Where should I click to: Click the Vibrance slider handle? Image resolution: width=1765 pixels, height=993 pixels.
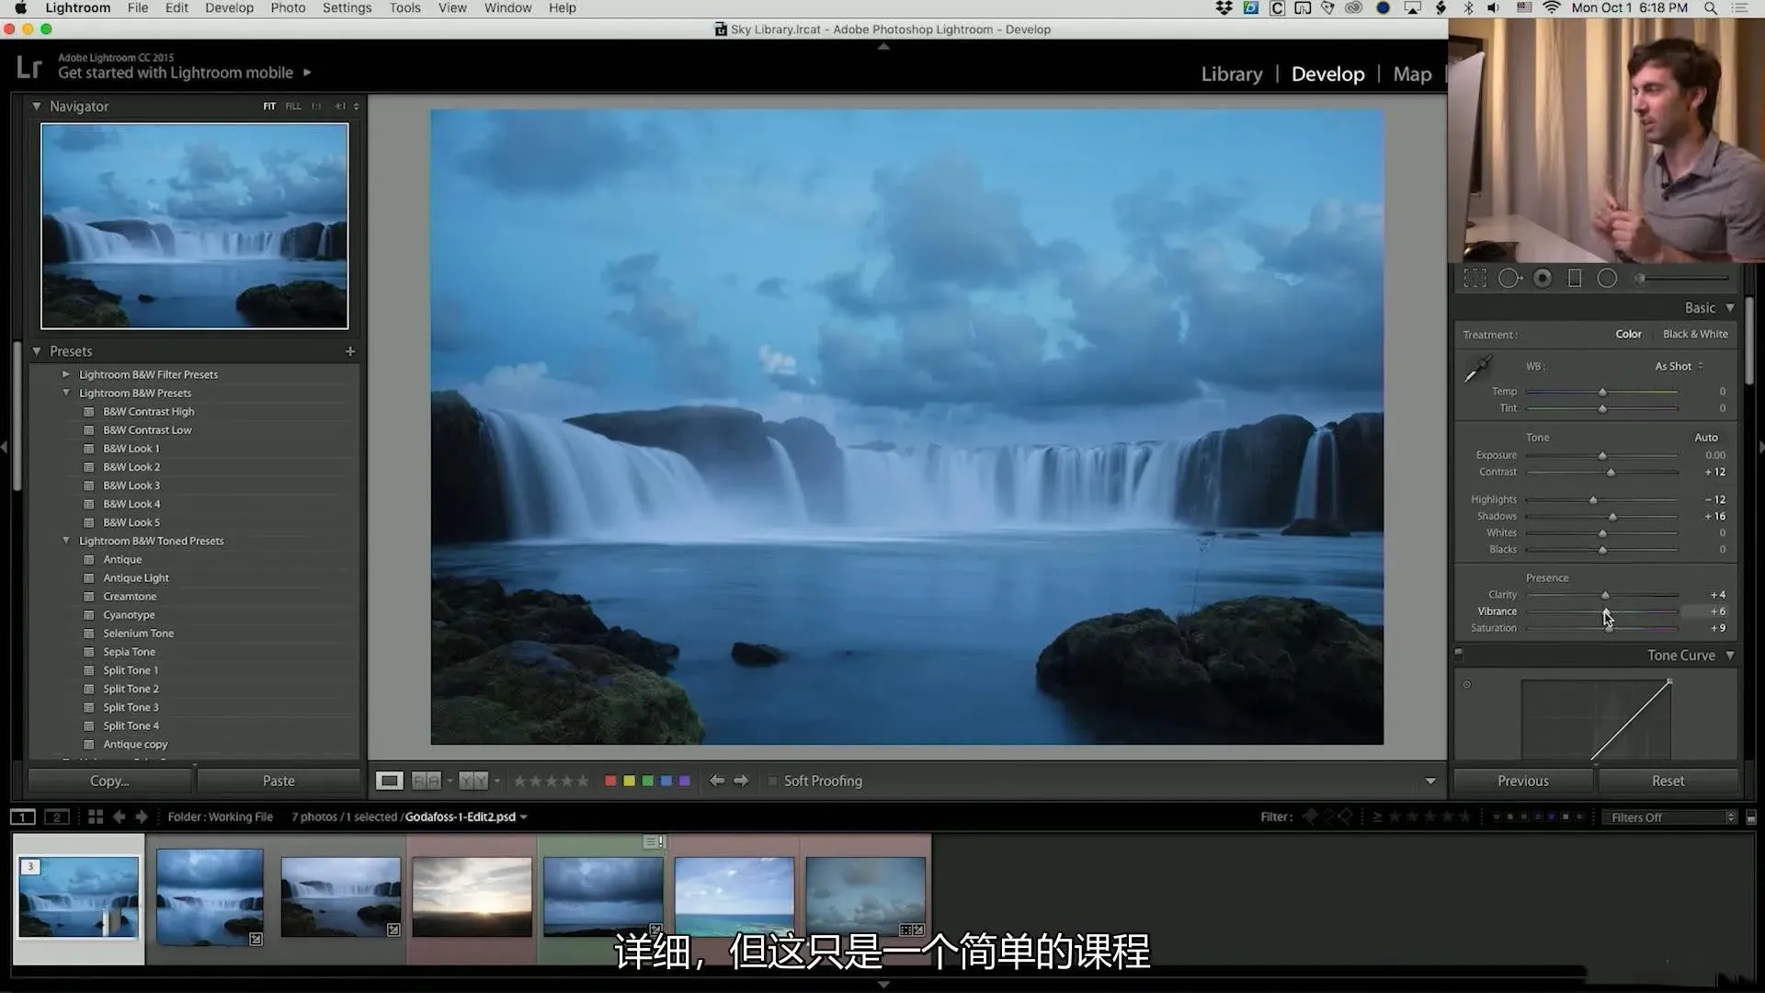coord(1606,611)
